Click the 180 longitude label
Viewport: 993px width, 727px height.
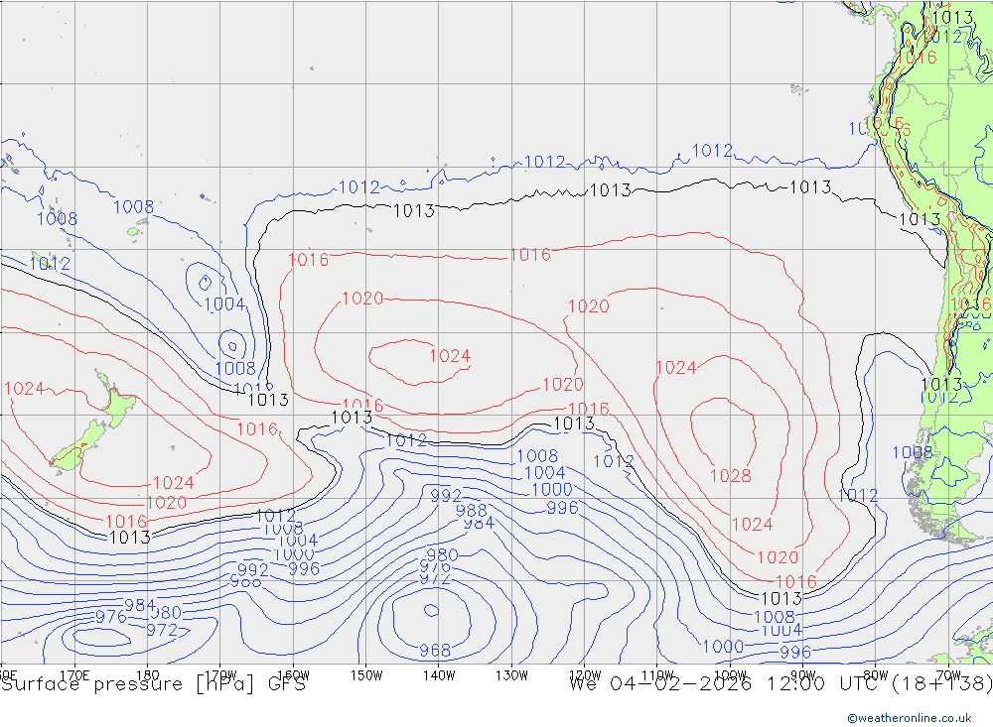click(x=147, y=675)
